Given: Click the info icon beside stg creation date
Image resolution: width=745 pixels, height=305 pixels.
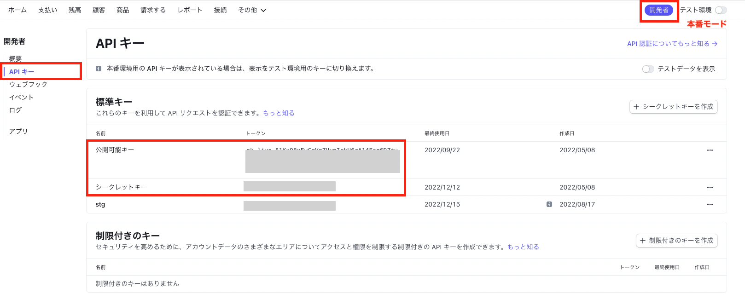Looking at the screenshot, I should click(549, 205).
